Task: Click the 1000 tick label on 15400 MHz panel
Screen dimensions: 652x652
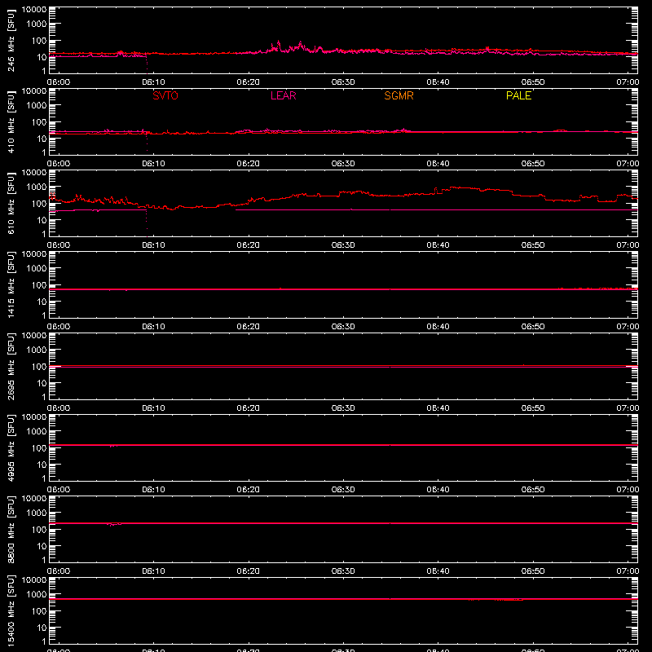Action: [37, 595]
